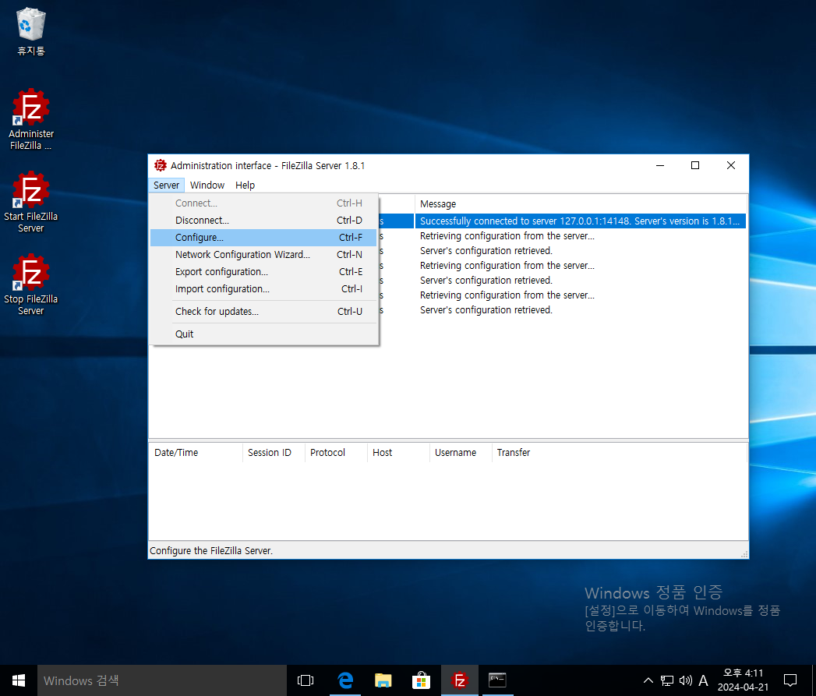The width and height of the screenshot is (816, 696).
Task: Click the Transfer column header
Action: click(620, 452)
